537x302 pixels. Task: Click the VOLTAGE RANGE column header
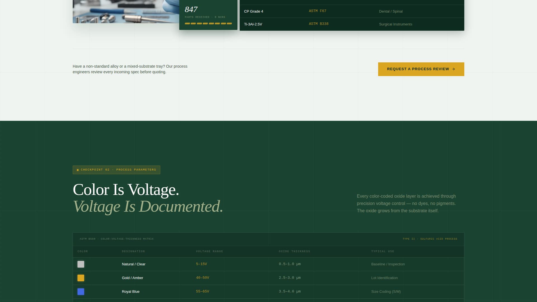[x=209, y=251]
